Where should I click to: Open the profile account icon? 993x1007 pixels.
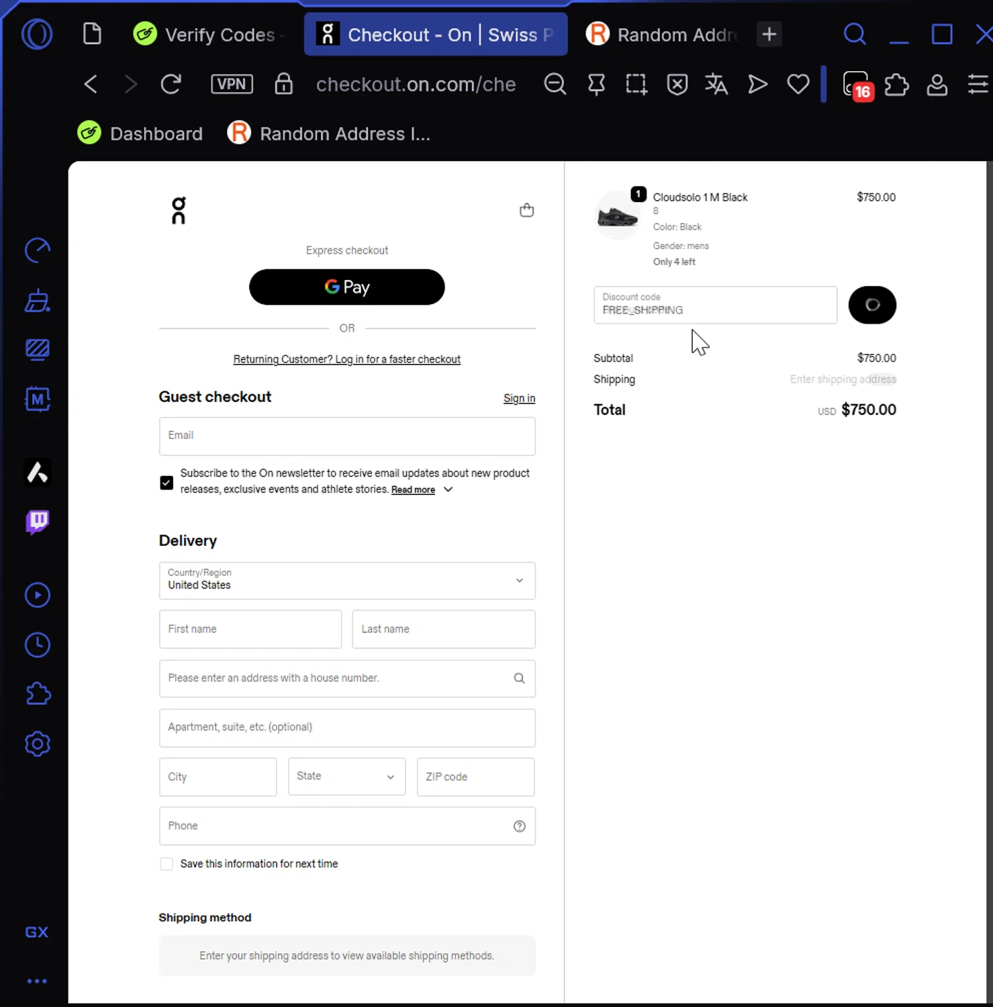coord(937,85)
